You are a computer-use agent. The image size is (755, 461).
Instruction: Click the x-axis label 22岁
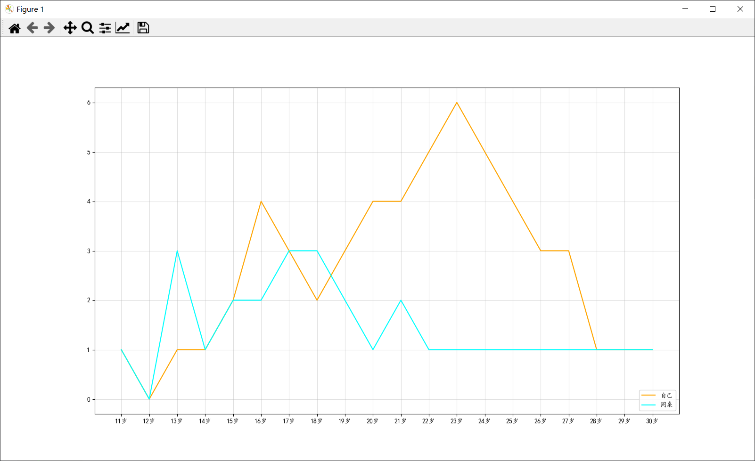428,421
